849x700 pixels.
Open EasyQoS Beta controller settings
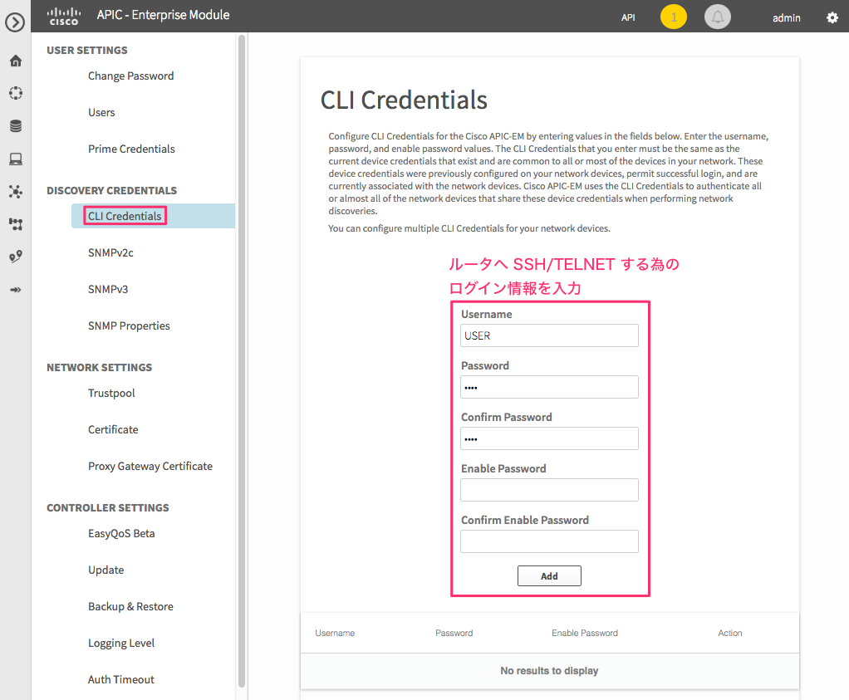click(x=121, y=533)
